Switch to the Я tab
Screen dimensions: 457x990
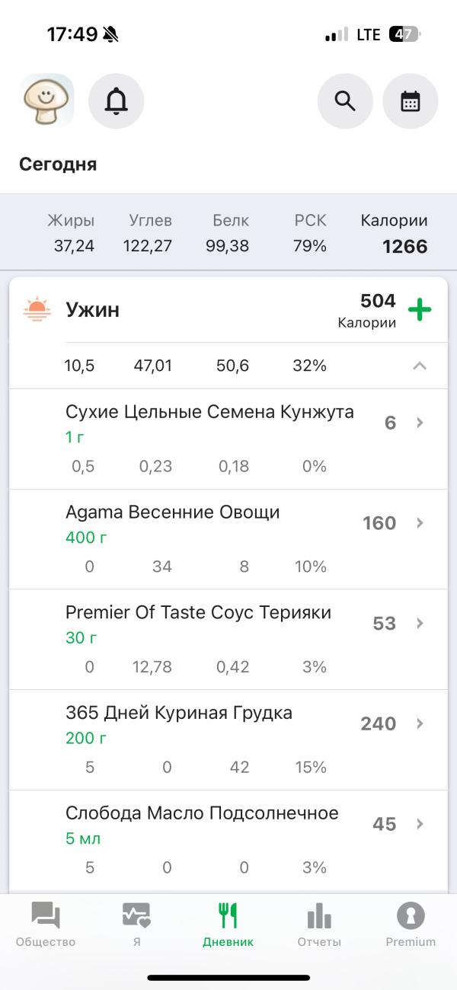pos(136,924)
